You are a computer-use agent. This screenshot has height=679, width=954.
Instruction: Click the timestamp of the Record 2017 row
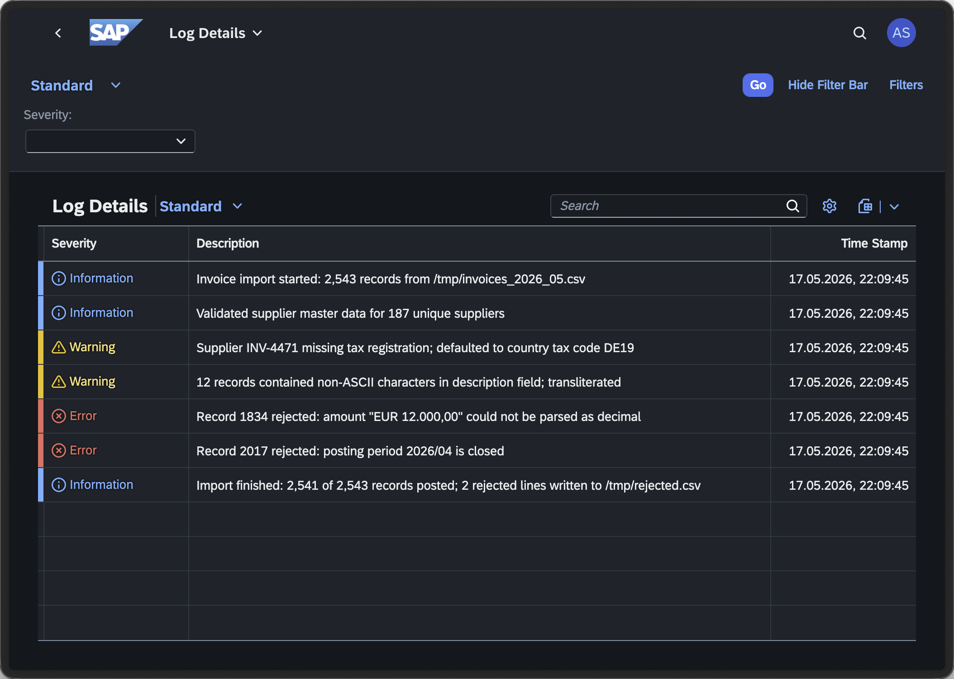(848, 451)
